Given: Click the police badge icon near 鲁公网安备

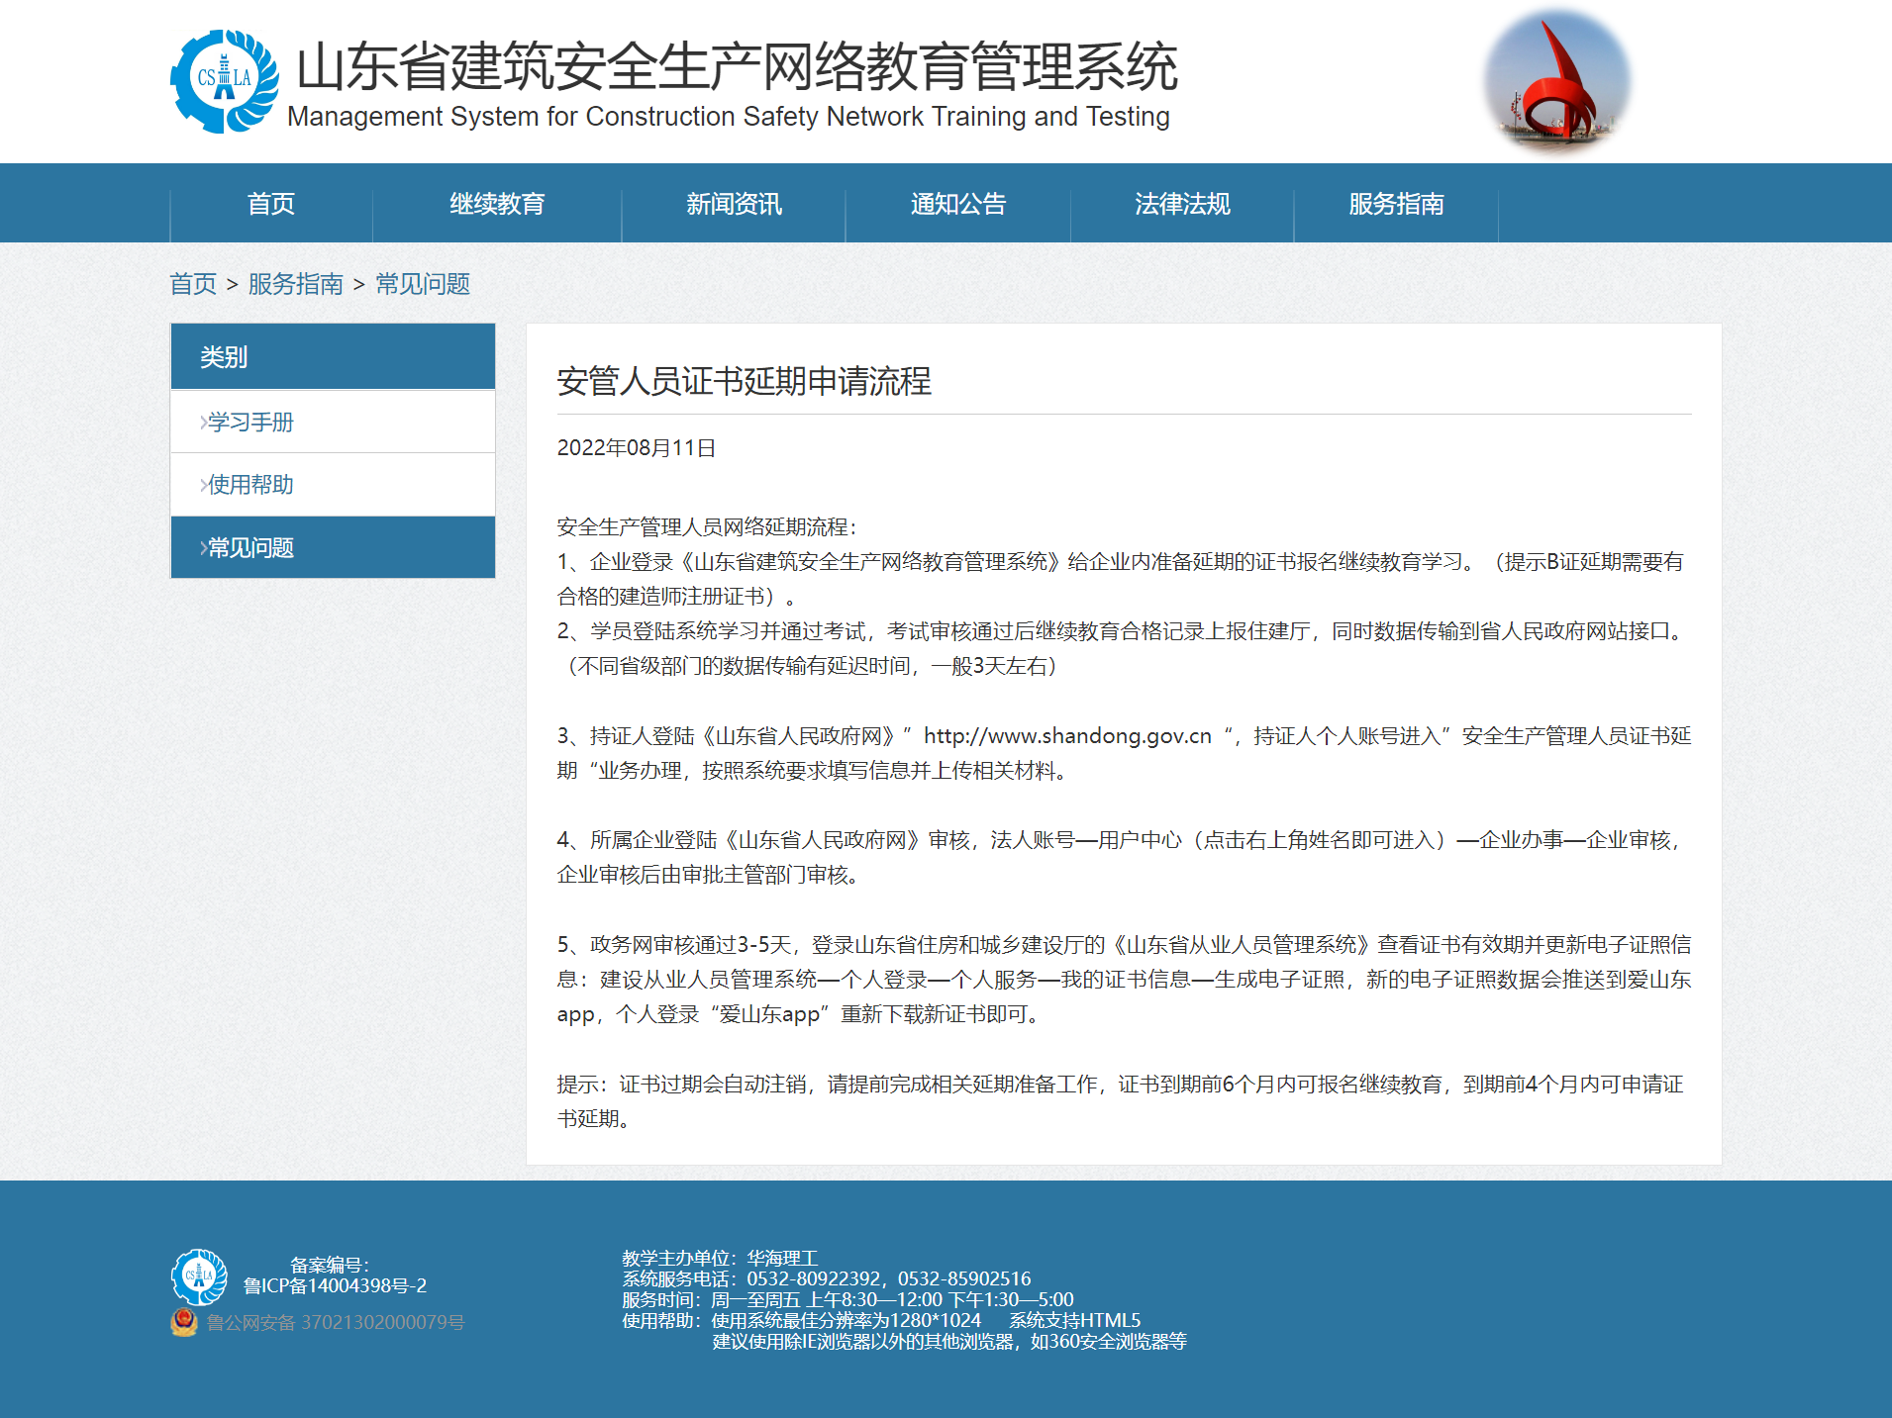Looking at the screenshot, I should [184, 1322].
